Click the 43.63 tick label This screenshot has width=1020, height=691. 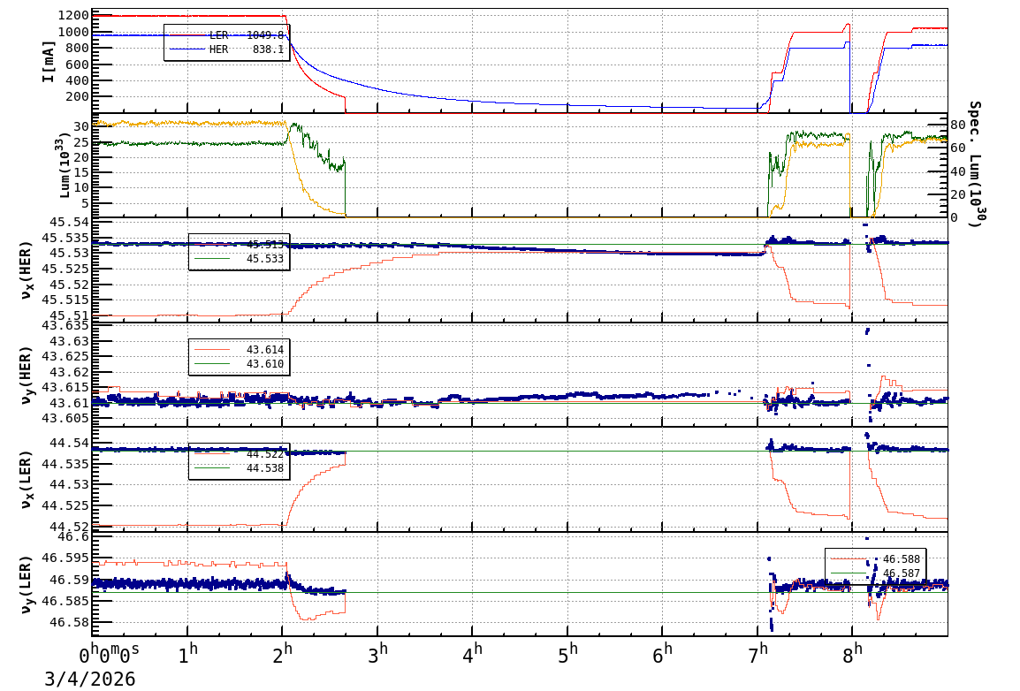[x=69, y=341]
